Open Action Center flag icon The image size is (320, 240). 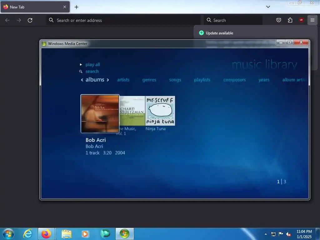coord(281,234)
